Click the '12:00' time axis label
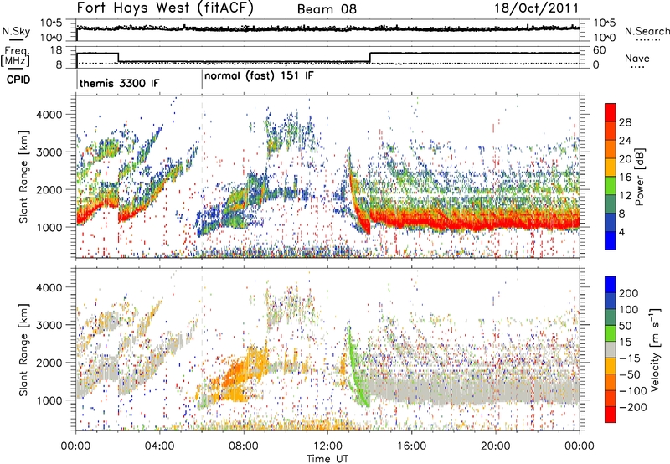 (x=327, y=446)
